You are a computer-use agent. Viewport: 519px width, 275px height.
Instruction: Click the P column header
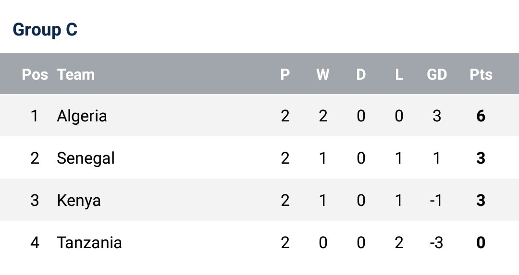point(285,74)
